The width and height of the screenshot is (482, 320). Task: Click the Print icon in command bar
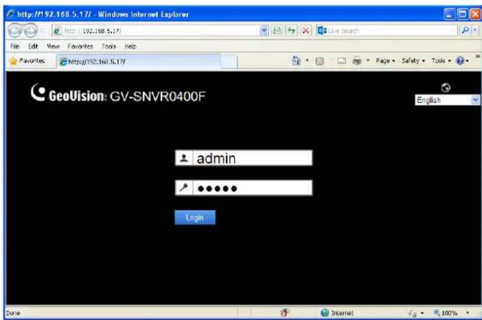[x=357, y=61]
